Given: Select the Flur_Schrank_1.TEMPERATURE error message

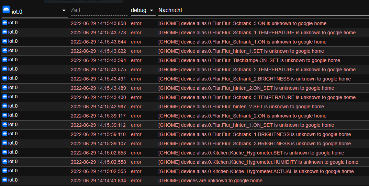Looking at the screenshot, I should click(x=257, y=33).
